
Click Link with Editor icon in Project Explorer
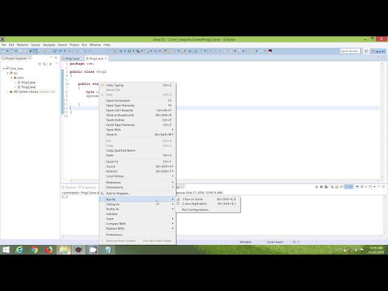coord(44,64)
